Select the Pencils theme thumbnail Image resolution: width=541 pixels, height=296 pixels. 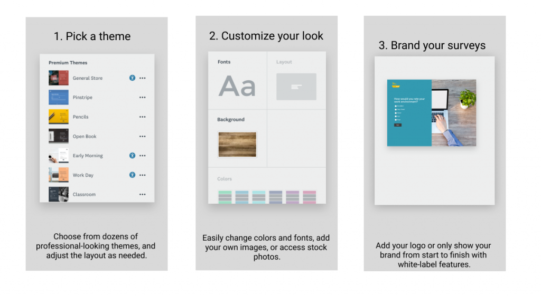coord(59,117)
